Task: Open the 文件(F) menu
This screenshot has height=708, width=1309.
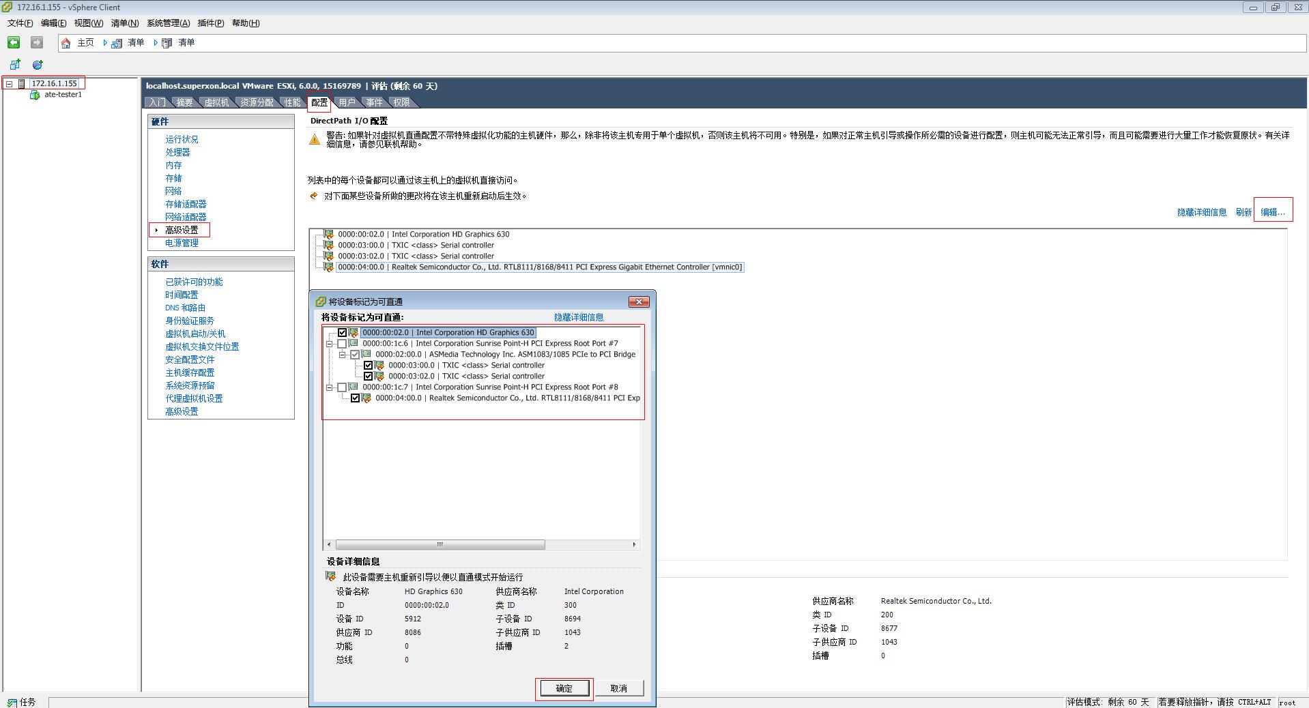Action: [x=20, y=23]
